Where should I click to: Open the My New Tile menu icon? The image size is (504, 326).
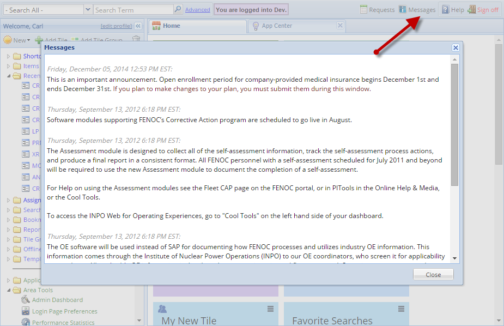(x=270, y=309)
